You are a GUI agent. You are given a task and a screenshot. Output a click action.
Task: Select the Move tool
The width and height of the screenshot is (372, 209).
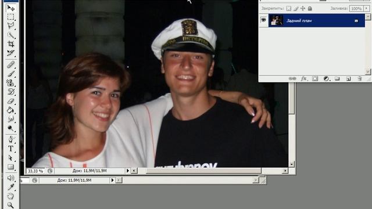[x=10, y=8]
